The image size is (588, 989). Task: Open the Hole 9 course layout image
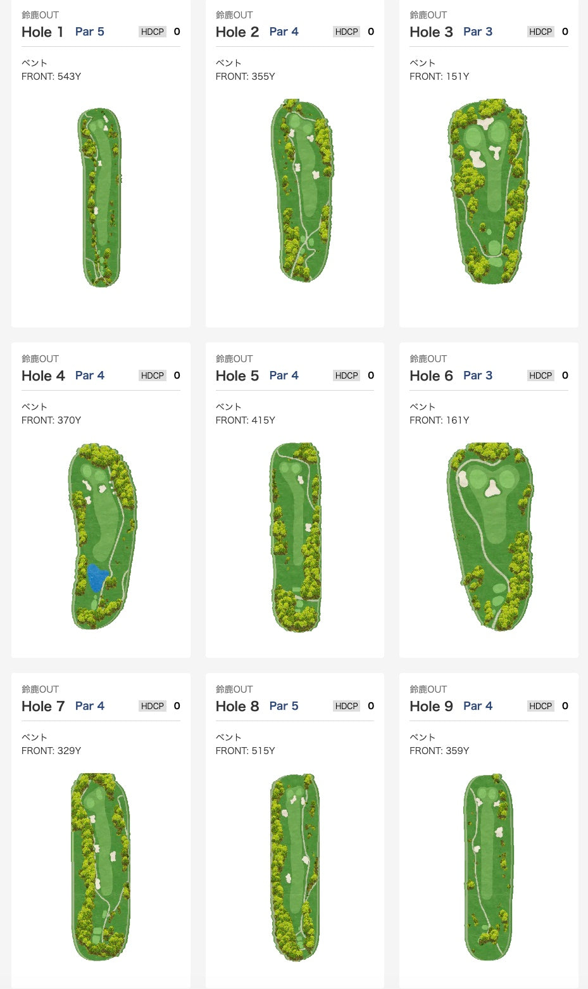[x=488, y=867]
